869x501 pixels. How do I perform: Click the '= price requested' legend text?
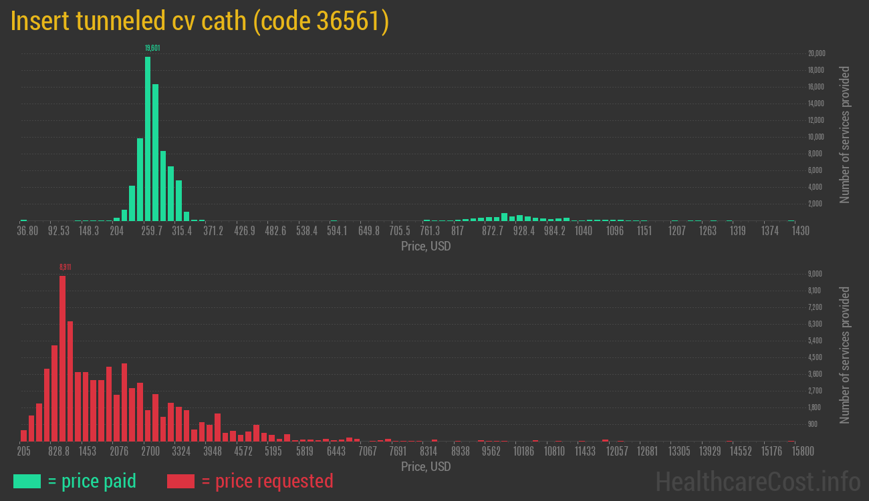click(x=267, y=481)
